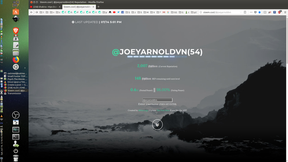Switch to 'Small Footer TOP...' window entry
The height and width of the screenshot is (162, 288).
pos(16,76)
